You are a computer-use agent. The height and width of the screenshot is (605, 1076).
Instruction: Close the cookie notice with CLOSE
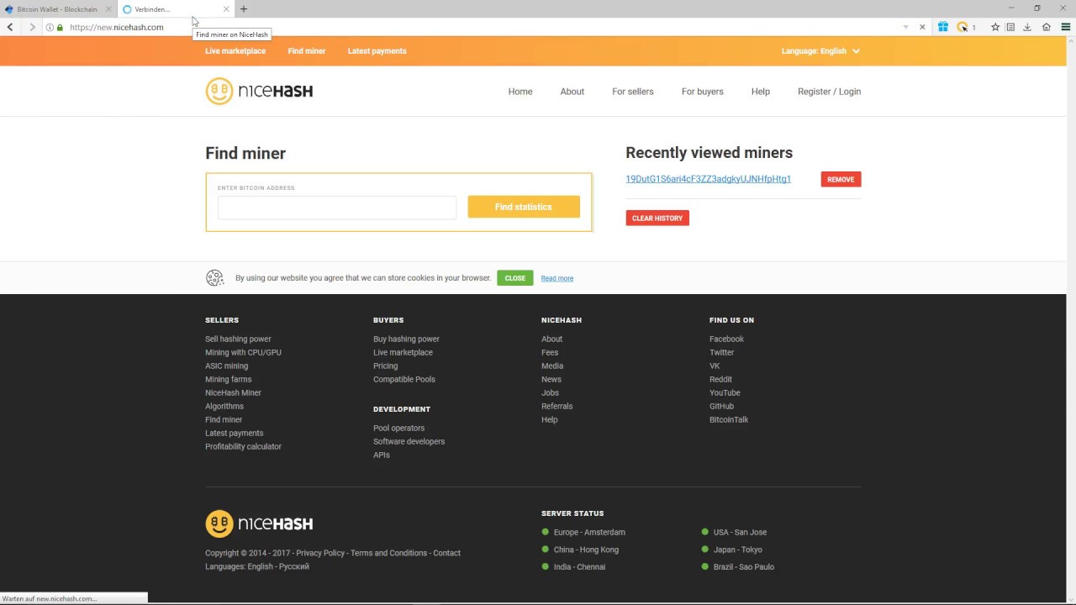(x=515, y=278)
